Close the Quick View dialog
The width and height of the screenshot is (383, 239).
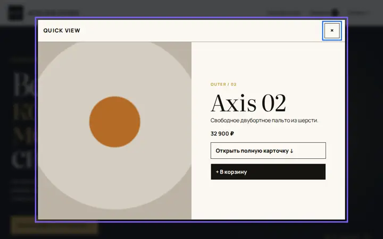332,30
